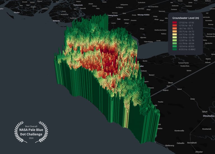Viewport: 215px width, 154px height.
Task: Click the Béttenty place label
Action: [56, 21]
